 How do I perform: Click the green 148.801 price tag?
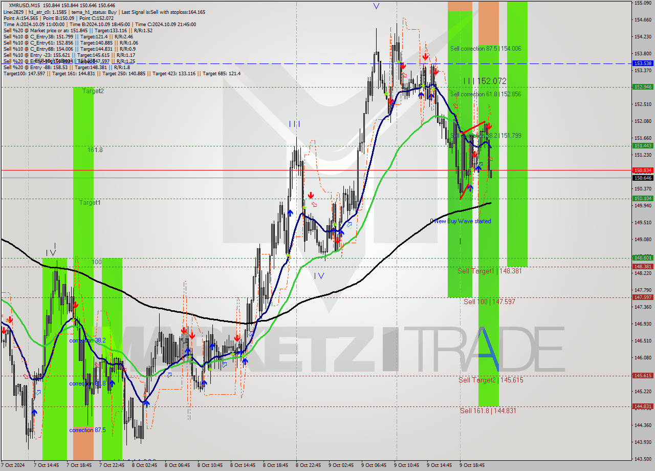[x=643, y=258]
